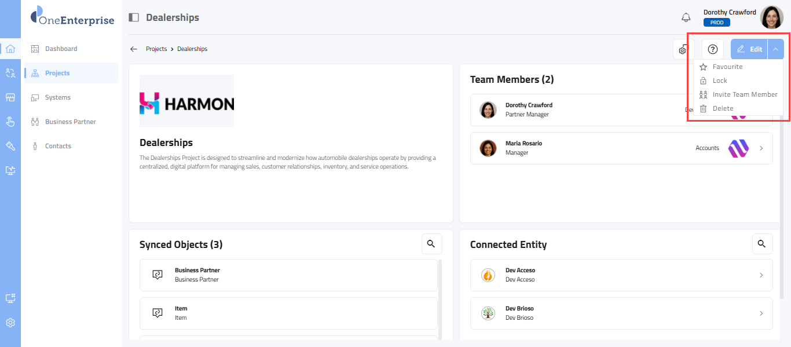The height and width of the screenshot is (347, 791).
Task: Toggle the sidebar collapse icon
Action: tap(134, 17)
